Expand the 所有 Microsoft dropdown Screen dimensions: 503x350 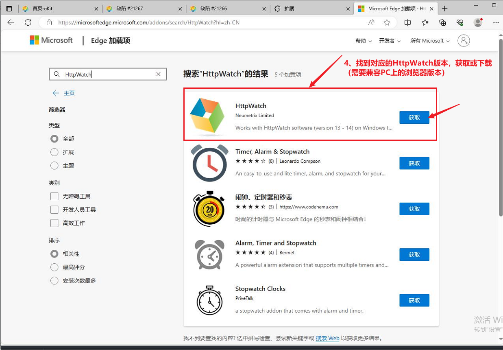(x=430, y=41)
